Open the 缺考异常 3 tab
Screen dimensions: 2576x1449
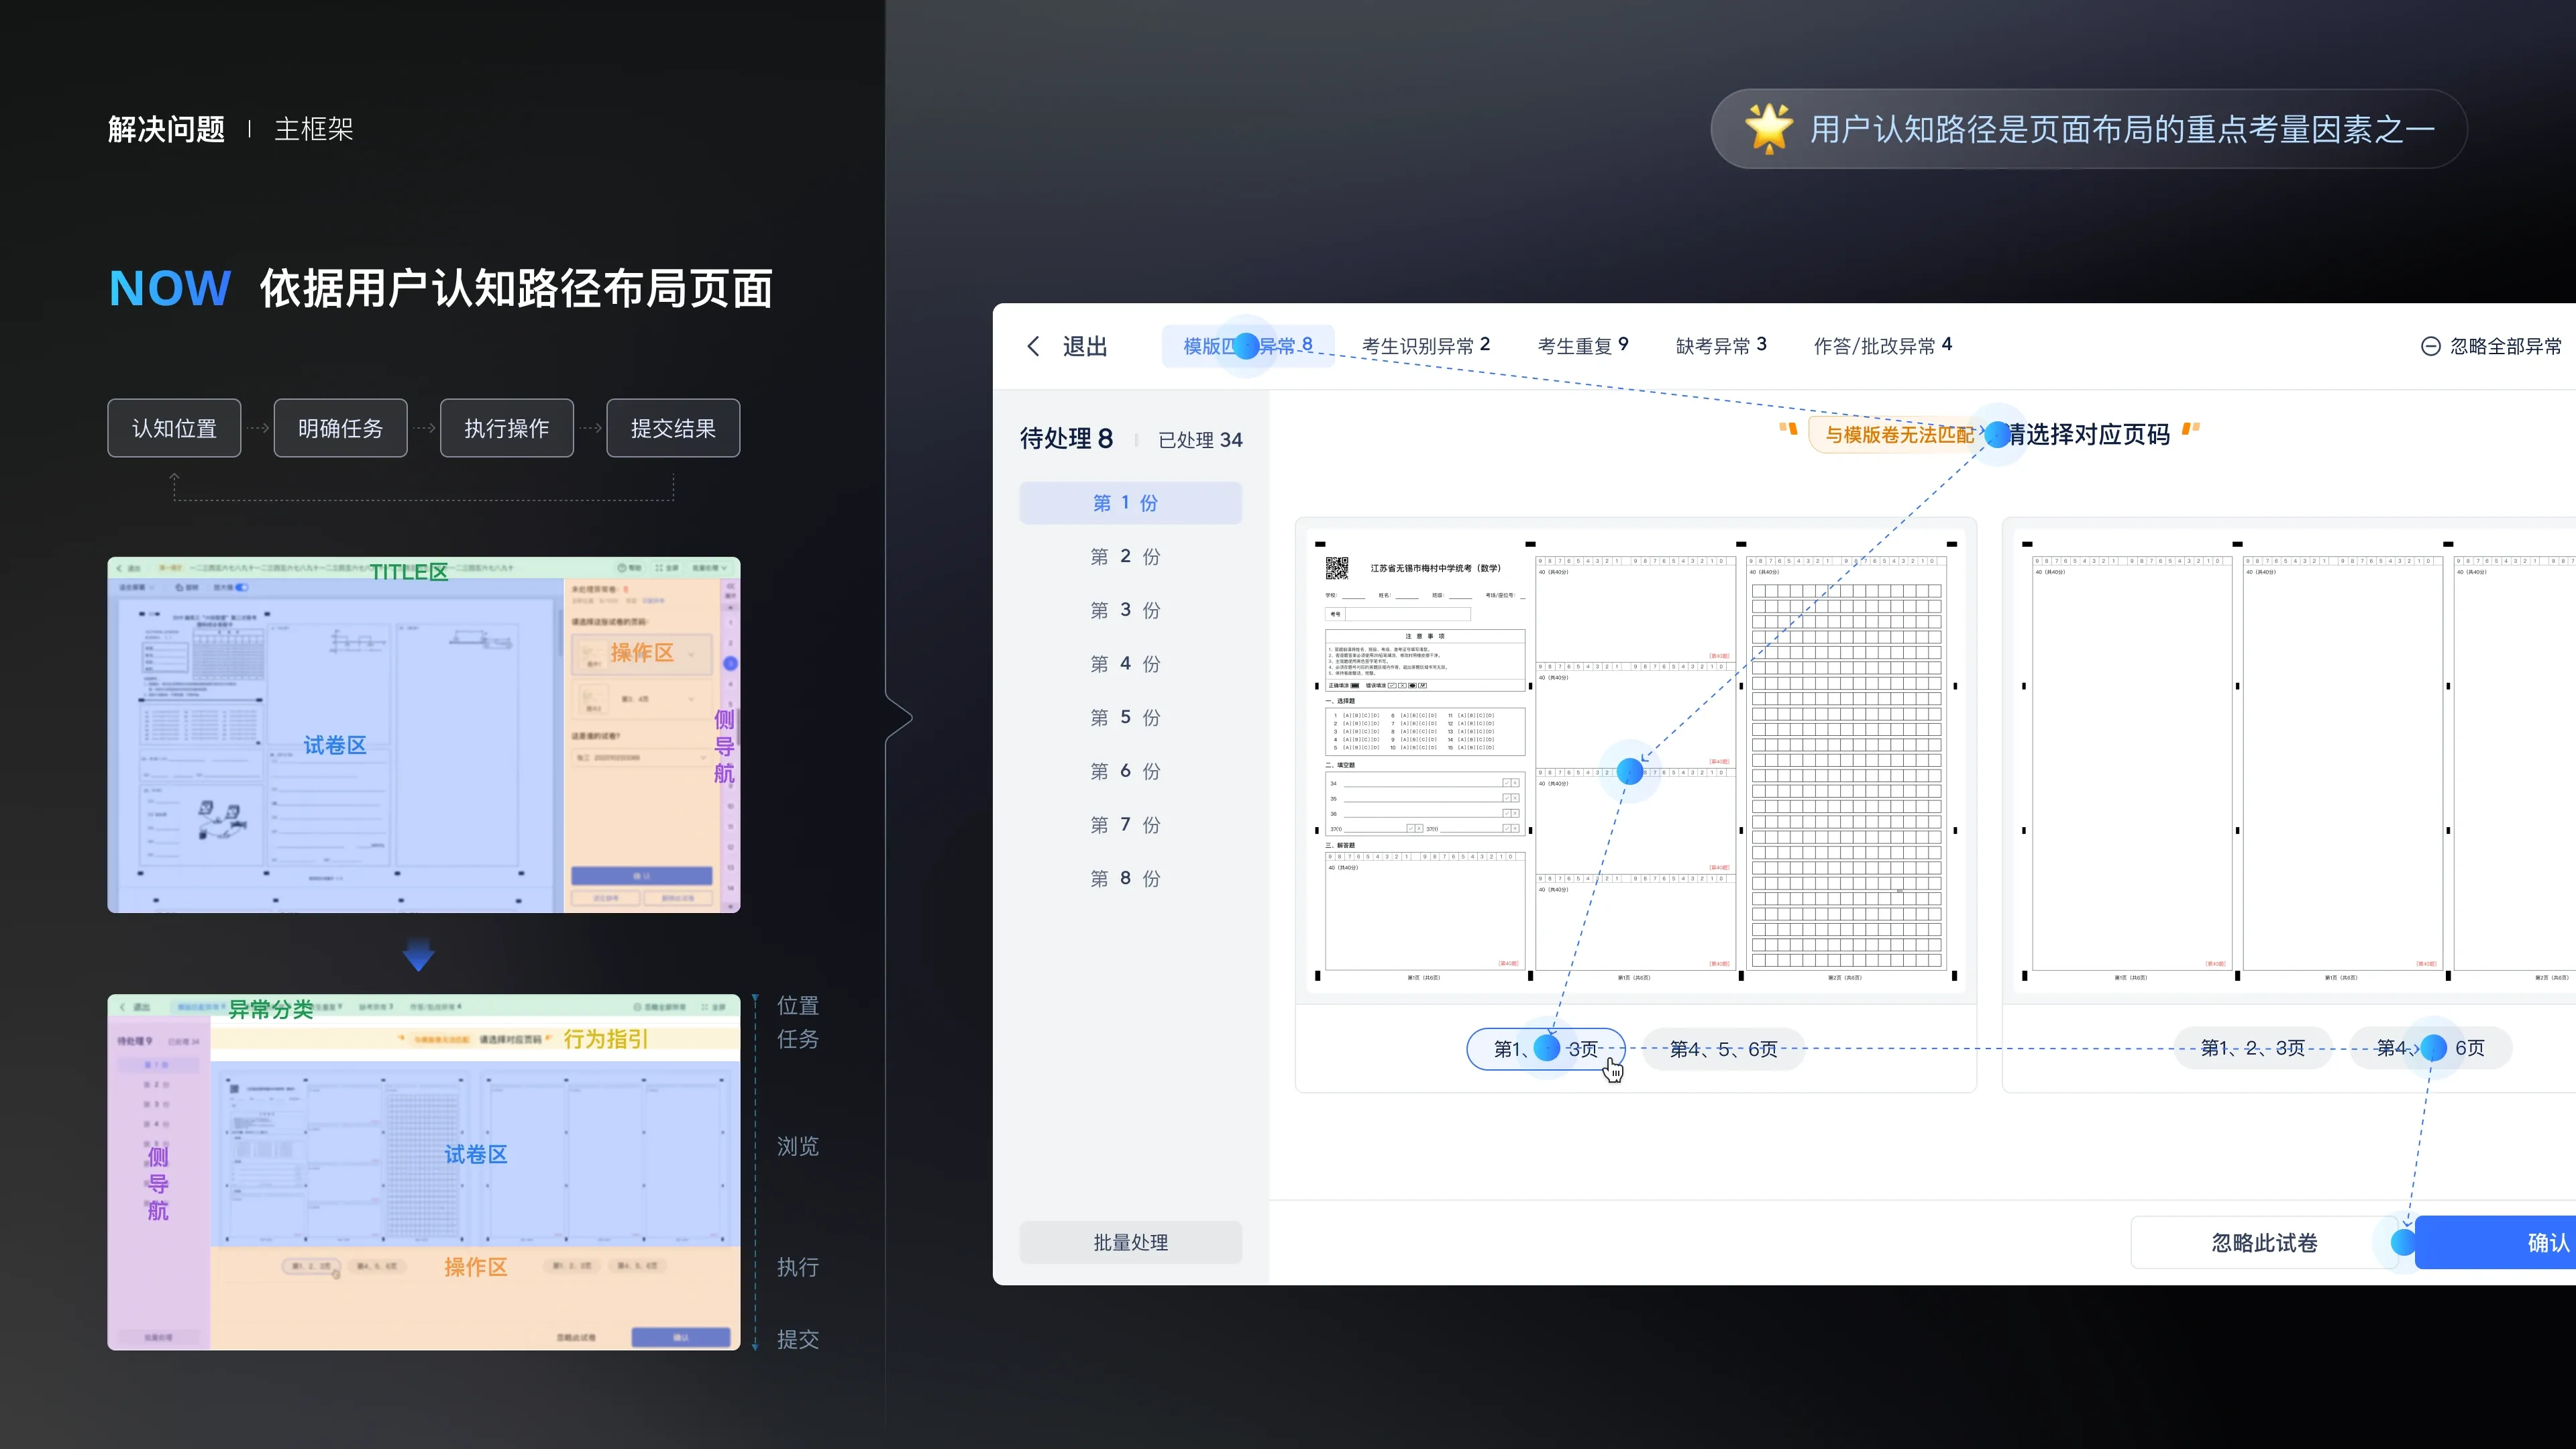[x=1721, y=346]
